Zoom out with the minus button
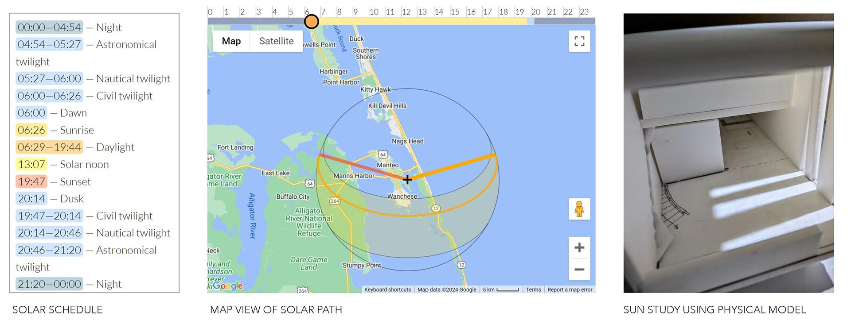The width and height of the screenshot is (851, 324). [x=579, y=269]
